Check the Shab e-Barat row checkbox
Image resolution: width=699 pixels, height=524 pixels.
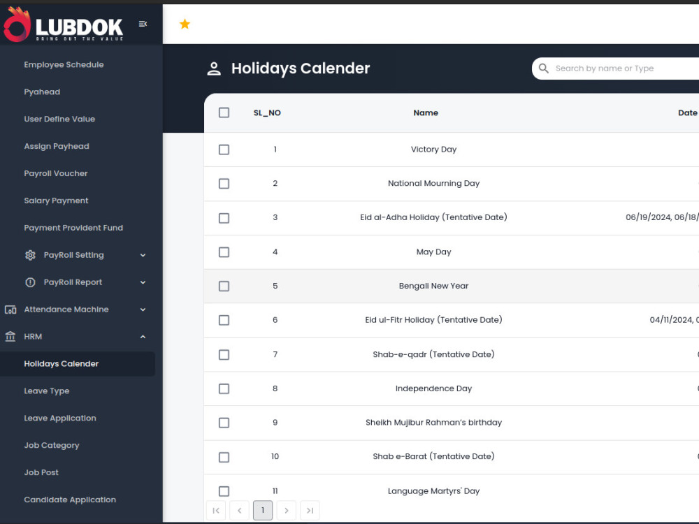click(x=224, y=457)
